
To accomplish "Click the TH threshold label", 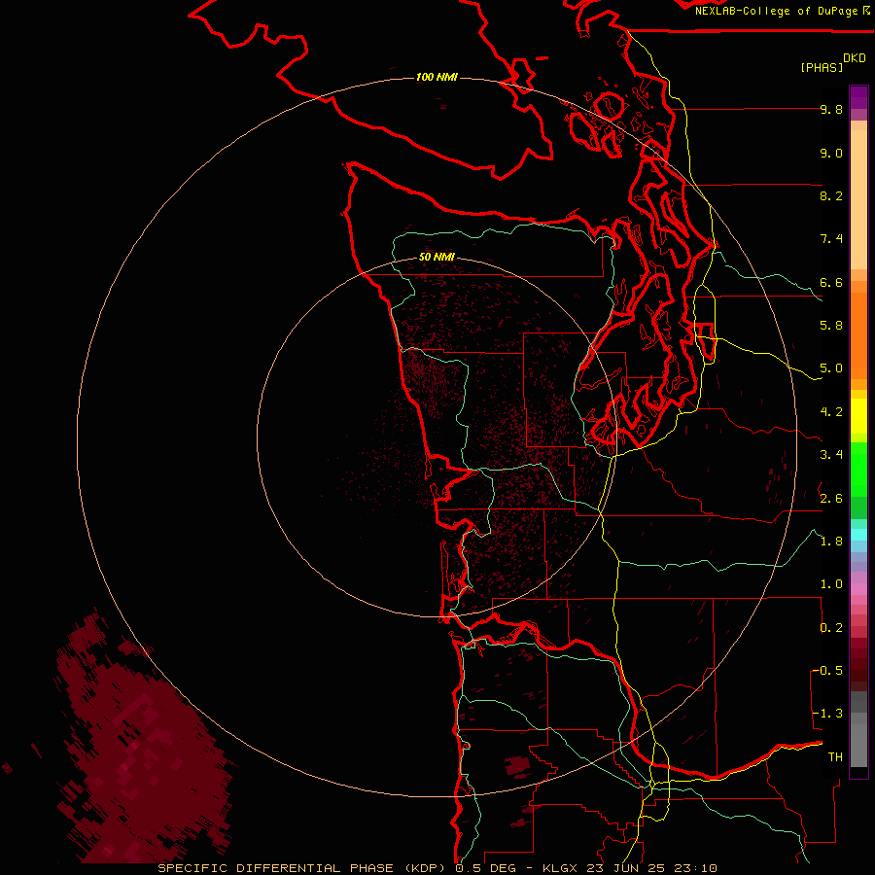I will pos(835,756).
